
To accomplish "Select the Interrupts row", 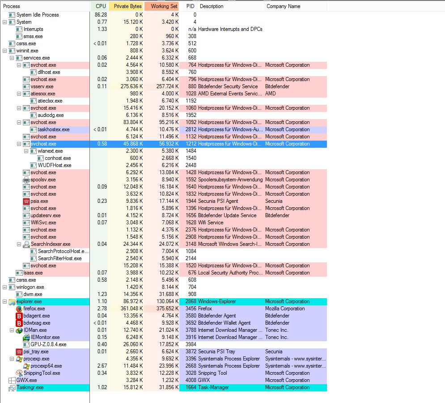I will (x=163, y=29).
